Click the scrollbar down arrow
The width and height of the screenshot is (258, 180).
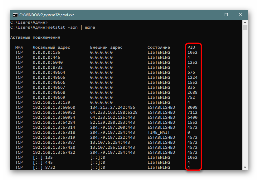[245, 167]
